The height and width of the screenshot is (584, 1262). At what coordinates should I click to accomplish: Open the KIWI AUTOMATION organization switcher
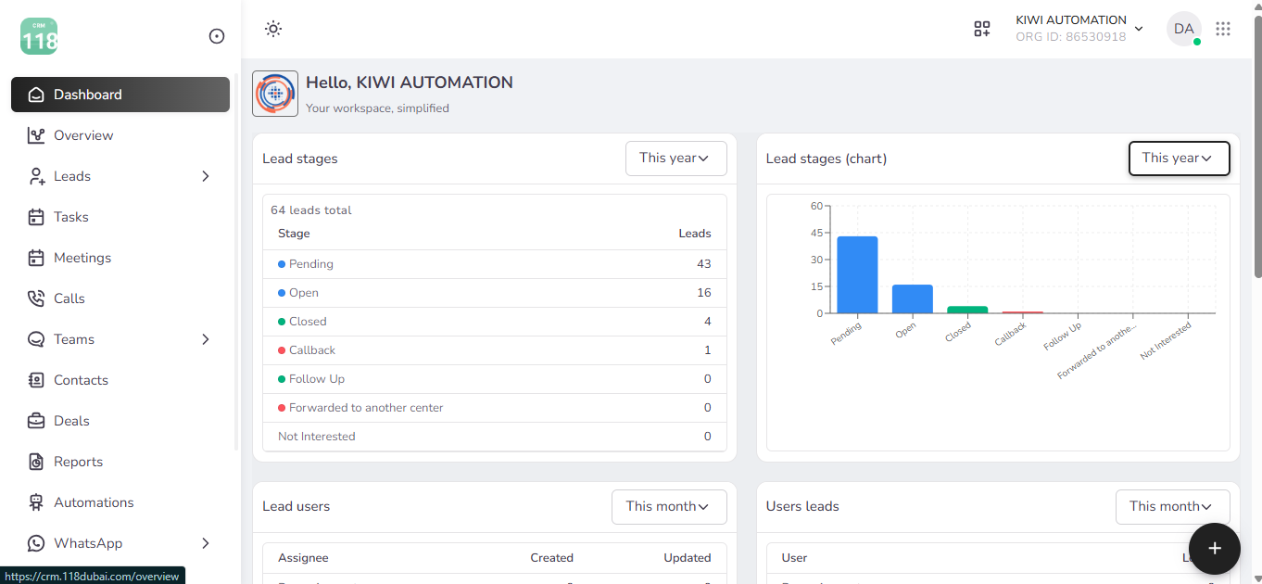pyautogui.click(x=1079, y=29)
